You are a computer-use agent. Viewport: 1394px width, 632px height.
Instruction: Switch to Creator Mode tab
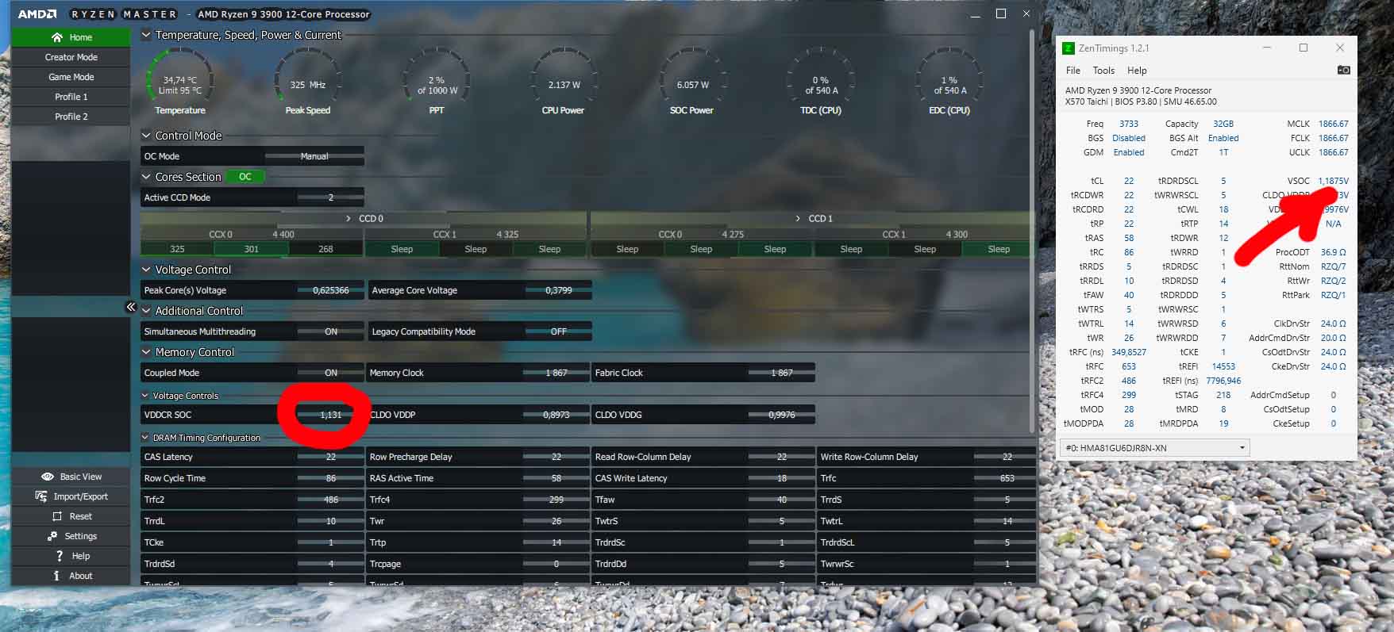pyautogui.click(x=71, y=57)
